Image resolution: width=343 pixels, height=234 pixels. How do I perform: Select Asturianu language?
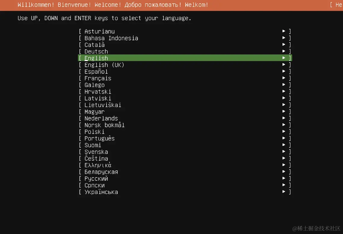pos(185,31)
